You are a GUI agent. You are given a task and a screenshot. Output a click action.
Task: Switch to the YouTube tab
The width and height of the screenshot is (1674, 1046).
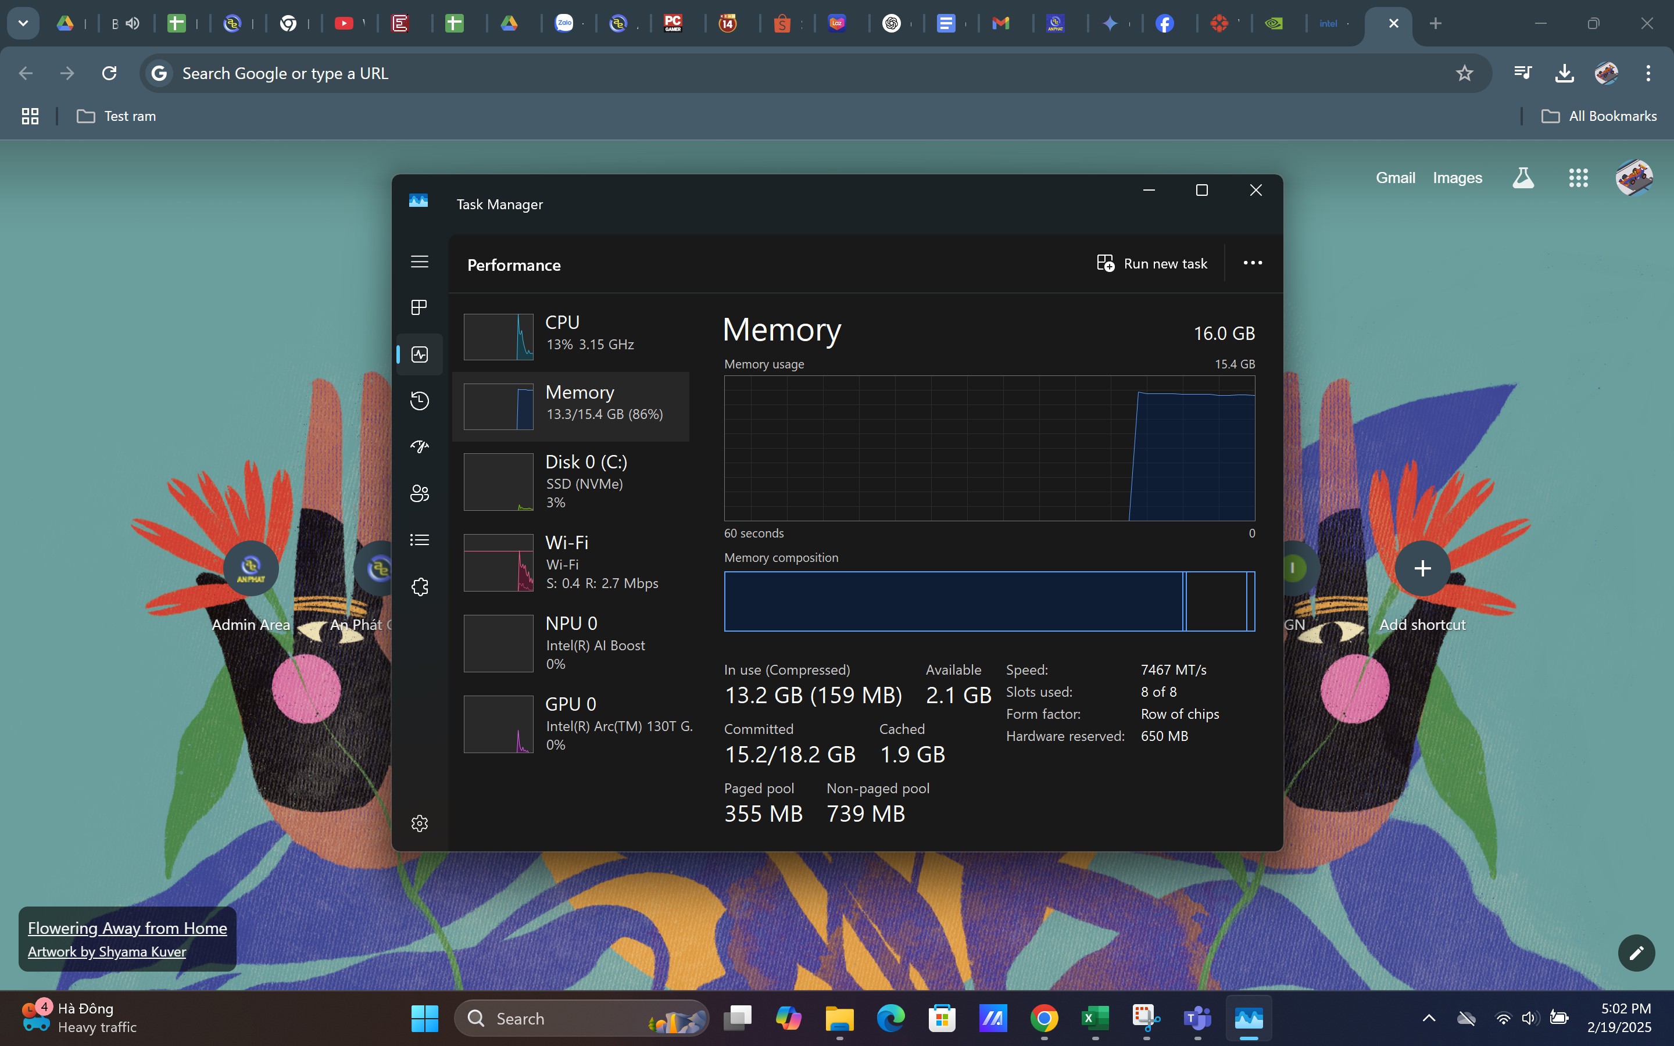[x=343, y=23]
